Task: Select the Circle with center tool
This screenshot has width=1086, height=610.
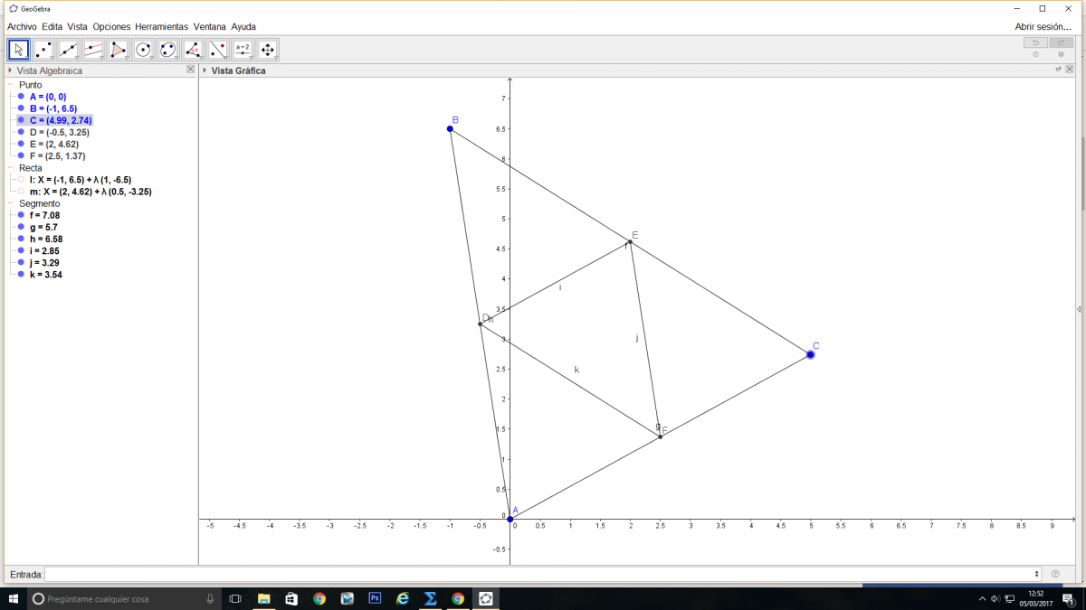Action: (143, 50)
